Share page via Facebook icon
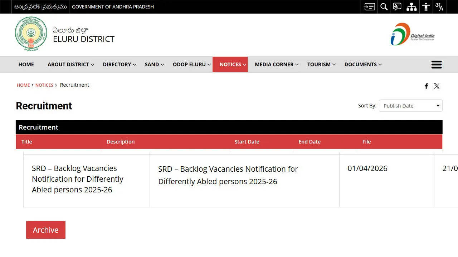 click(426, 86)
